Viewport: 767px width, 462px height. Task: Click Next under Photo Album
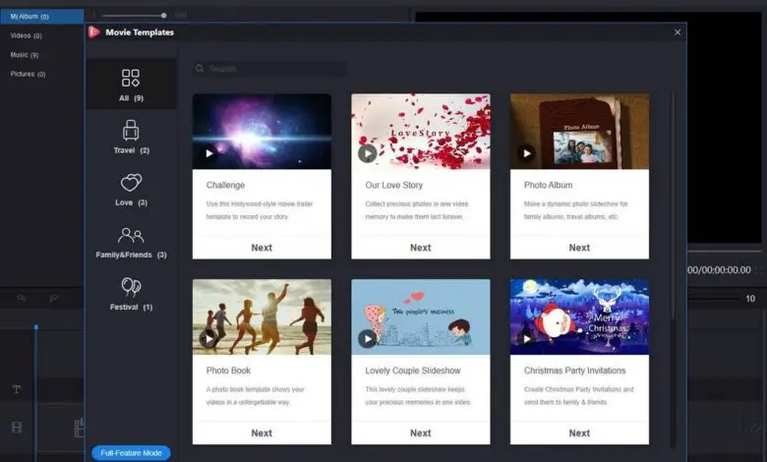[579, 248]
